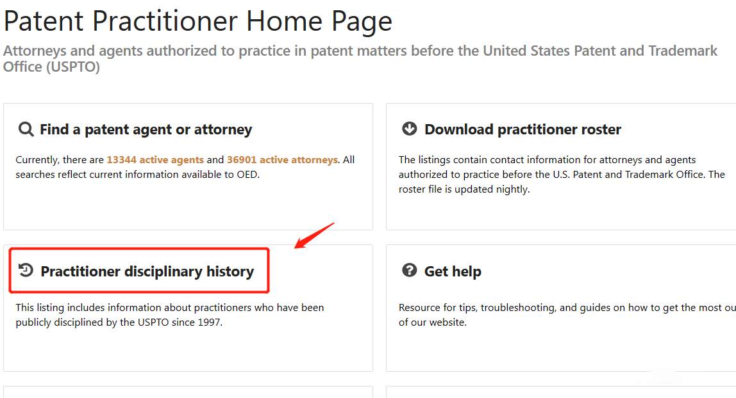
Task: Open the 13344 active agents link
Action: point(155,160)
